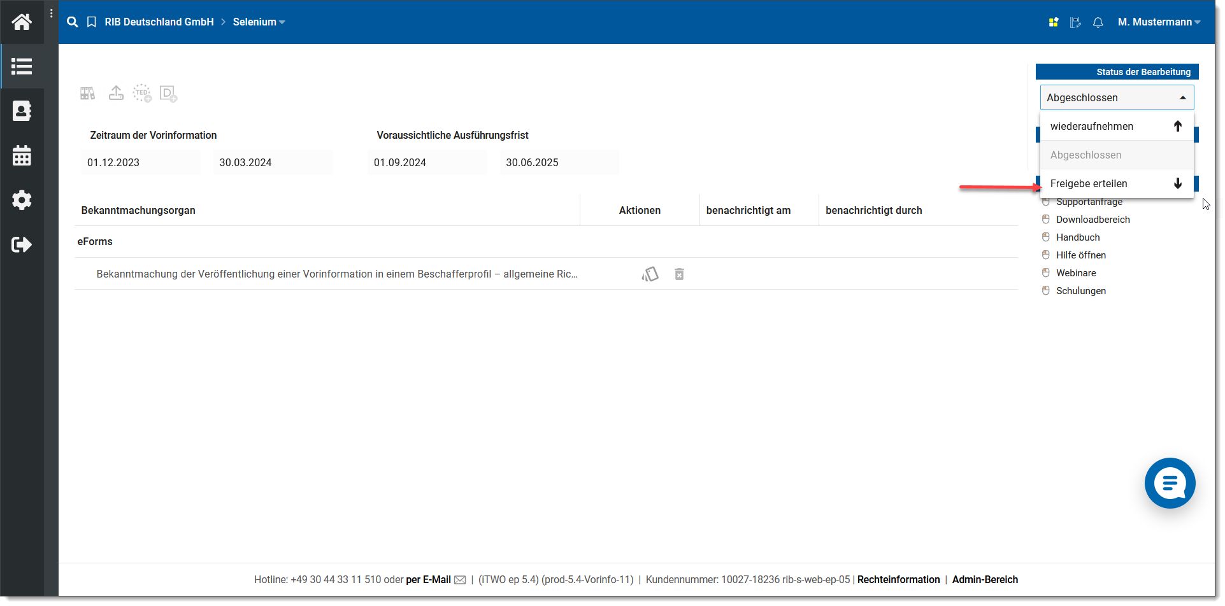
Task: Open the Admin-Bereich link
Action: coord(985,580)
